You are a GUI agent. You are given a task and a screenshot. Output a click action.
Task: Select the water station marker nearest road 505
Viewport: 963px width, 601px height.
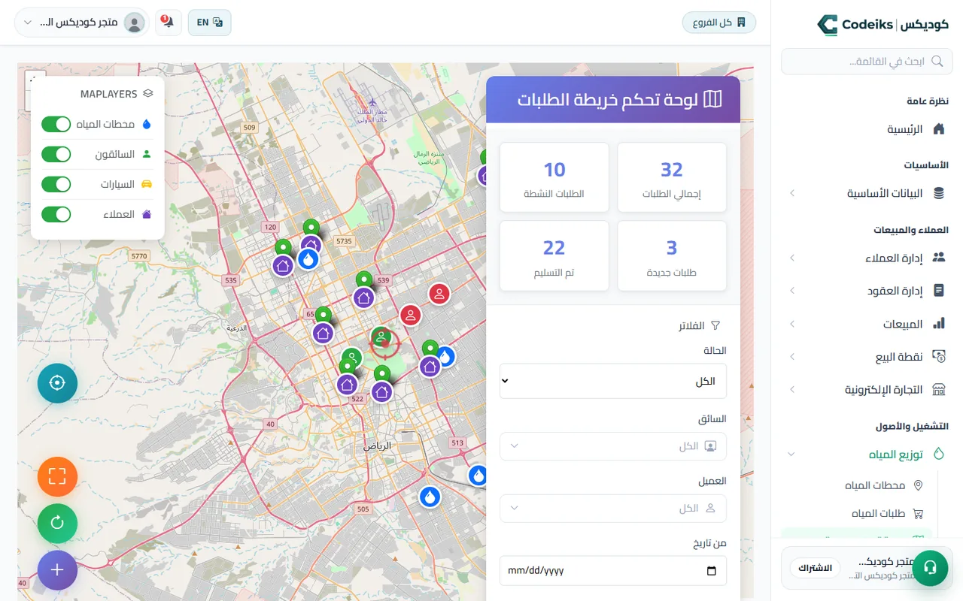[x=430, y=497]
